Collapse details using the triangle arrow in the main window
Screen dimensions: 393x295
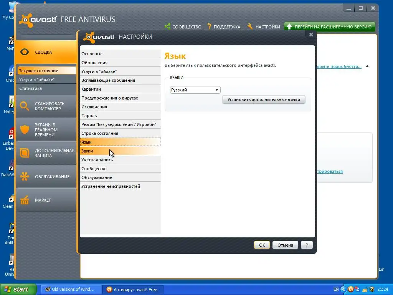367,66
